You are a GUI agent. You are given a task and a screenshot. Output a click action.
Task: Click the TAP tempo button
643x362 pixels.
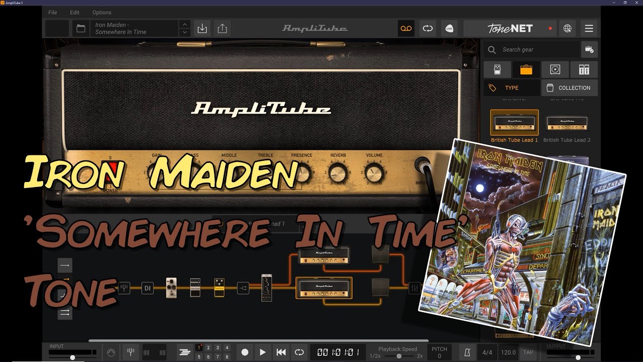coord(528,352)
